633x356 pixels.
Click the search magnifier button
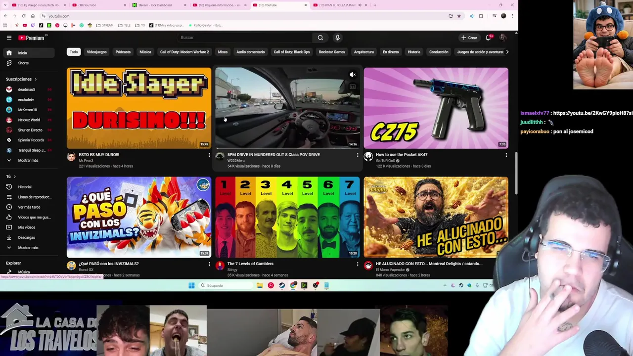(320, 38)
